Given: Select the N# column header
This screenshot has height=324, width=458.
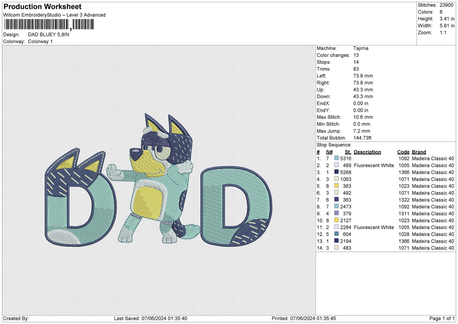Looking at the screenshot, I should coord(329,152).
